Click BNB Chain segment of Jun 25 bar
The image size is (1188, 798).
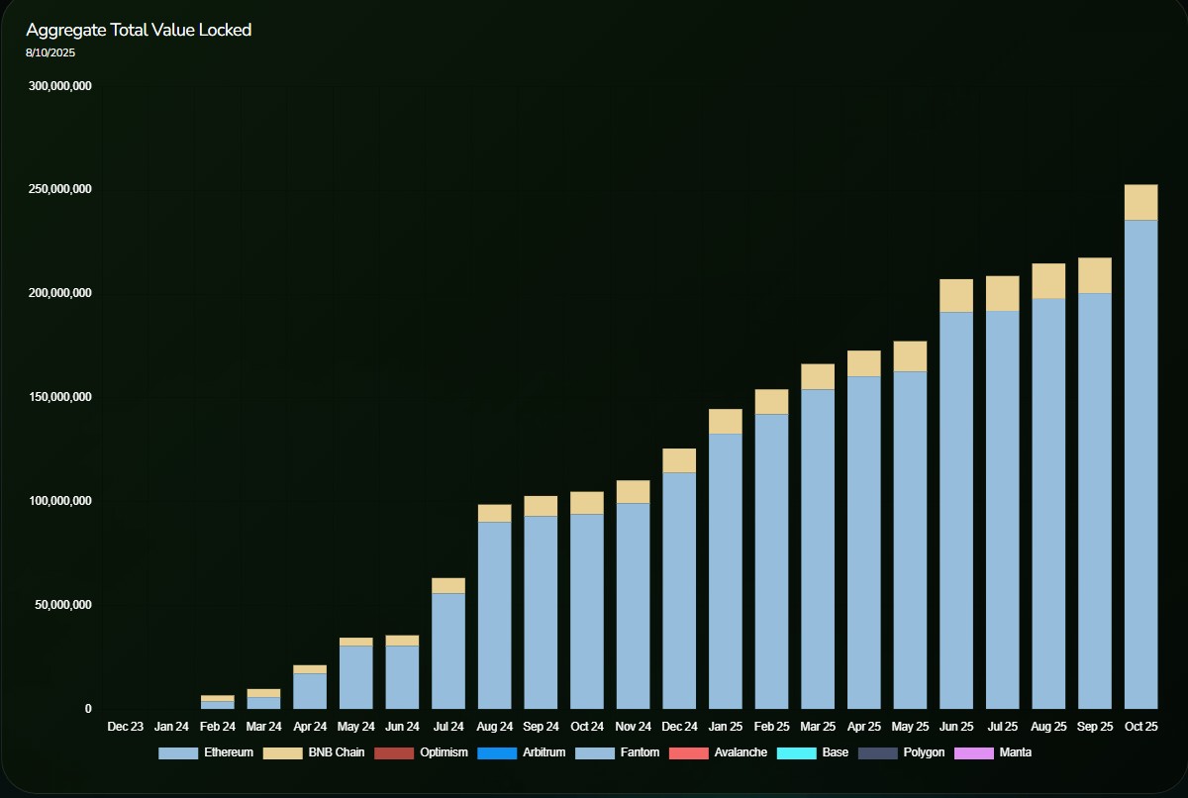click(956, 295)
